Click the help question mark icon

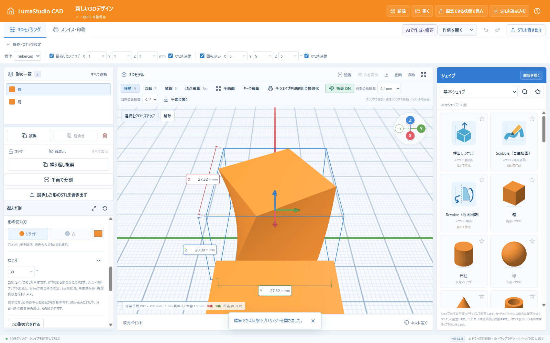pos(537,11)
